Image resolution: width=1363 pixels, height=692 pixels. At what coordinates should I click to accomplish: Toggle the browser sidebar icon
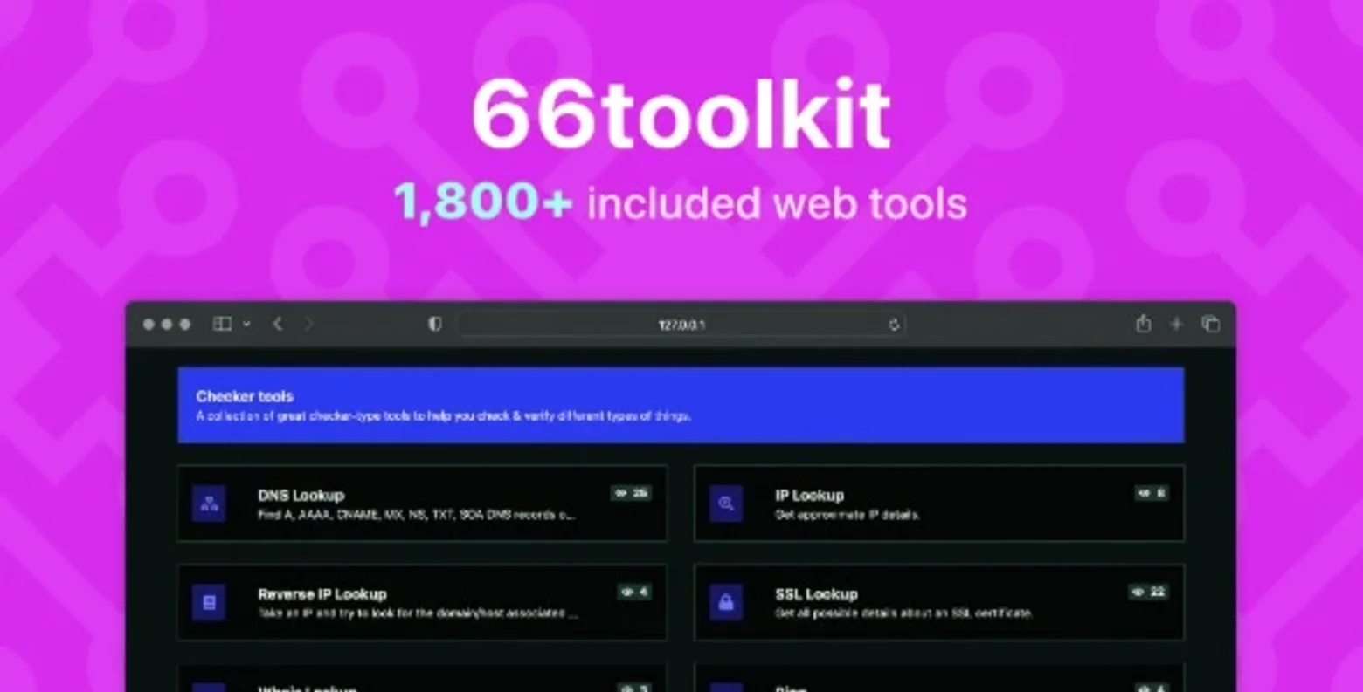point(222,324)
